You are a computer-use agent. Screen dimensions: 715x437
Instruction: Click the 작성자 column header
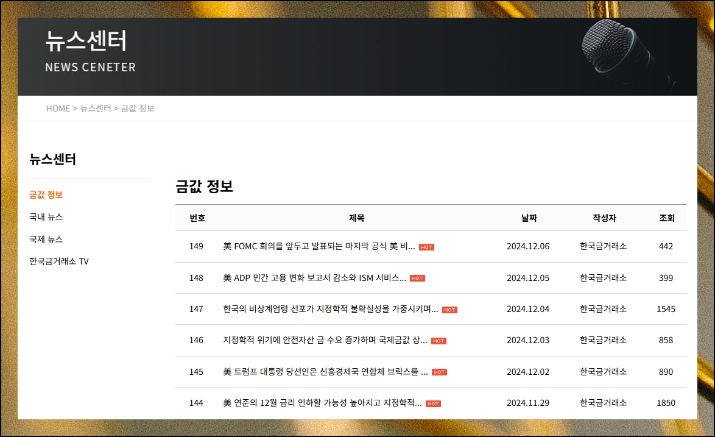tap(604, 218)
